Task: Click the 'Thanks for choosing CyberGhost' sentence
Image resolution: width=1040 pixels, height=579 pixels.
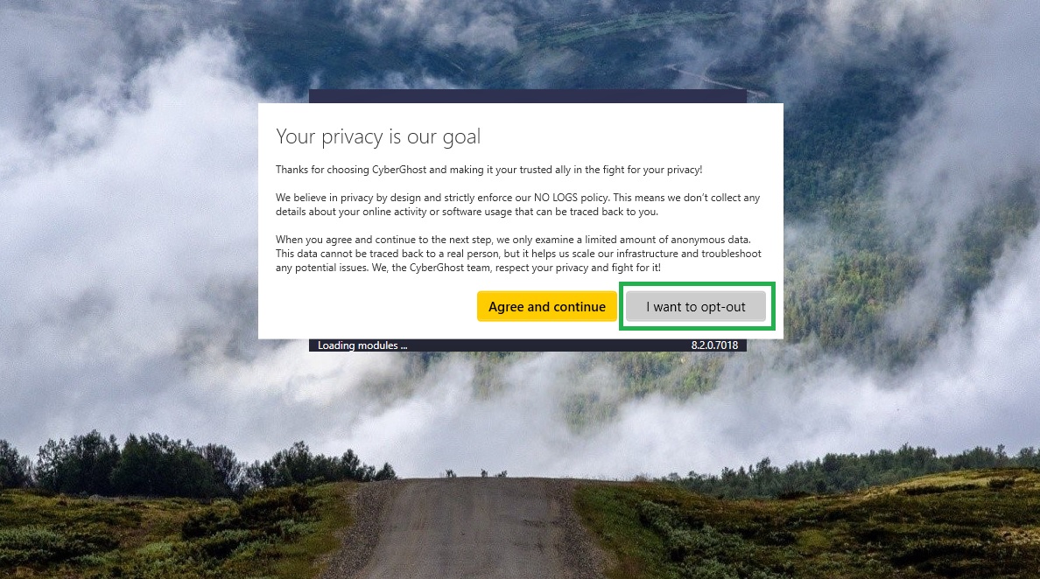Action: point(488,170)
